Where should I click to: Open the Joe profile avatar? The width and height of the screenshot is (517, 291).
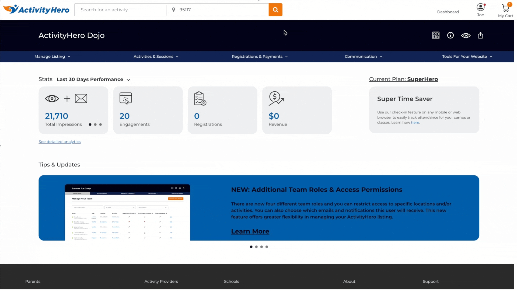[480, 7]
